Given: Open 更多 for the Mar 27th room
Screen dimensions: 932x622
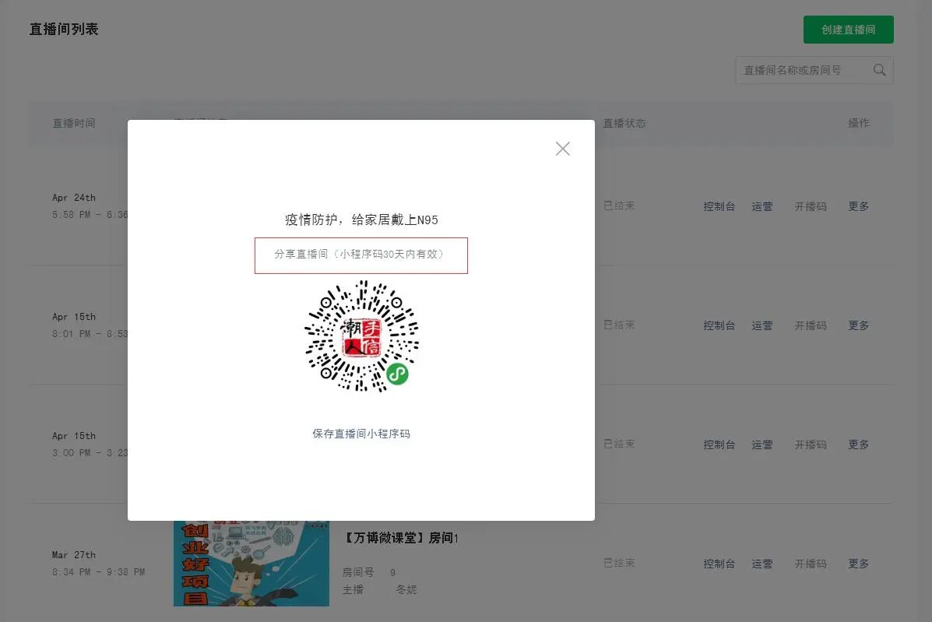Looking at the screenshot, I should click(858, 564).
